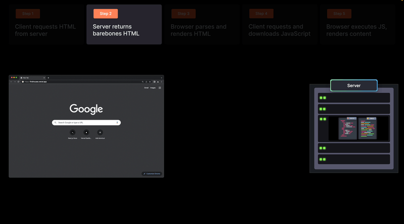Click the Google logo
Screen dimensions: 404x224
86,109
